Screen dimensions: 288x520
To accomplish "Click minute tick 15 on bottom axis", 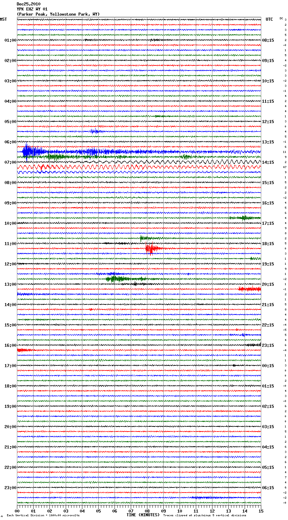I will click(261, 511).
